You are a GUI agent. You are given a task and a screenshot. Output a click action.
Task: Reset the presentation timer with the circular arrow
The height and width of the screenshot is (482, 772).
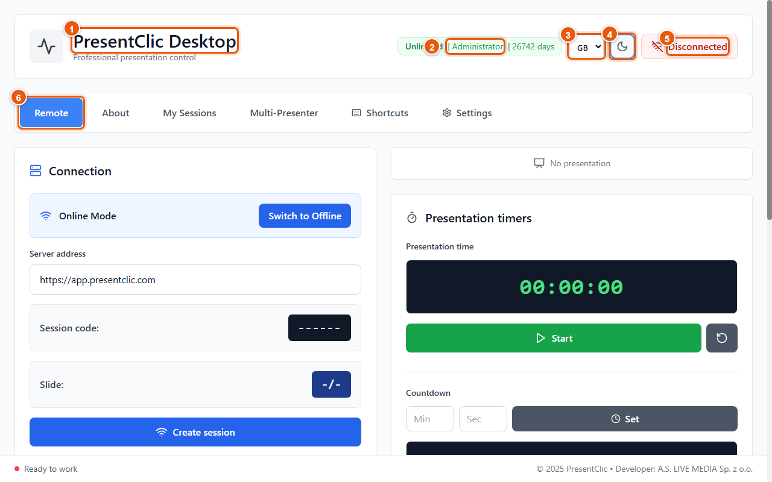point(722,338)
